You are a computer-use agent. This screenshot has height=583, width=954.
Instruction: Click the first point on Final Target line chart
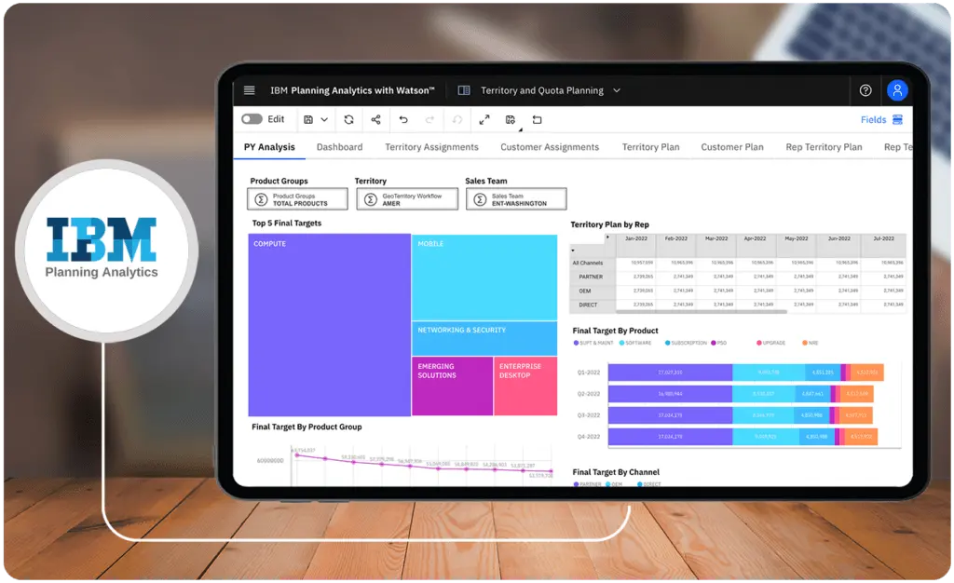click(x=297, y=454)
